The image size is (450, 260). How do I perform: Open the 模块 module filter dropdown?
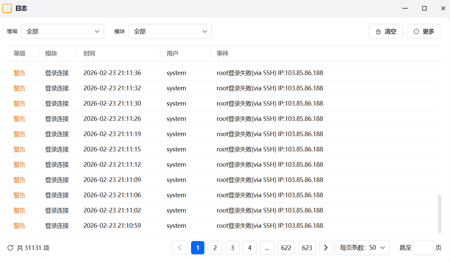(170, 31)
